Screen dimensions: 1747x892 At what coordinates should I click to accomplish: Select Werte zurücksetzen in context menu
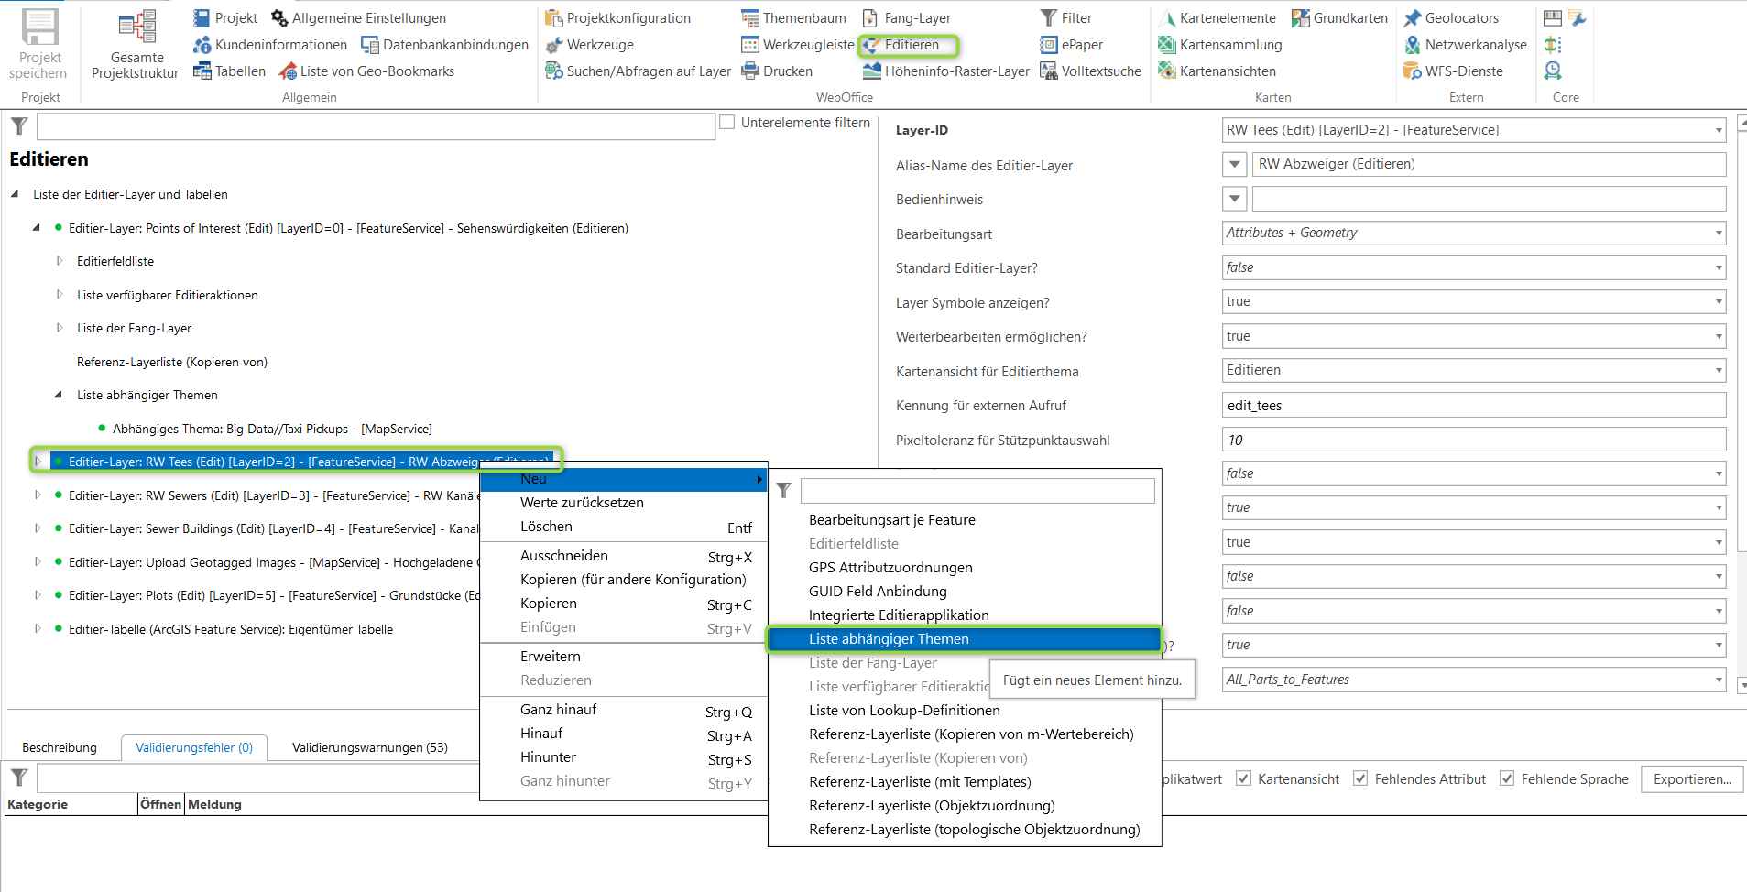click(x=582, y=503)
